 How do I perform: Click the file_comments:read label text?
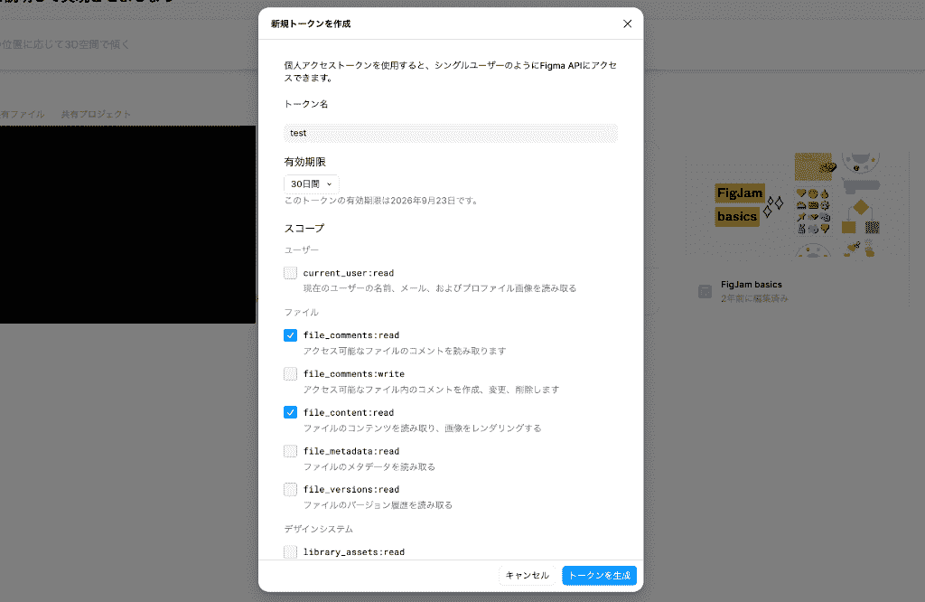coord(351,335)
